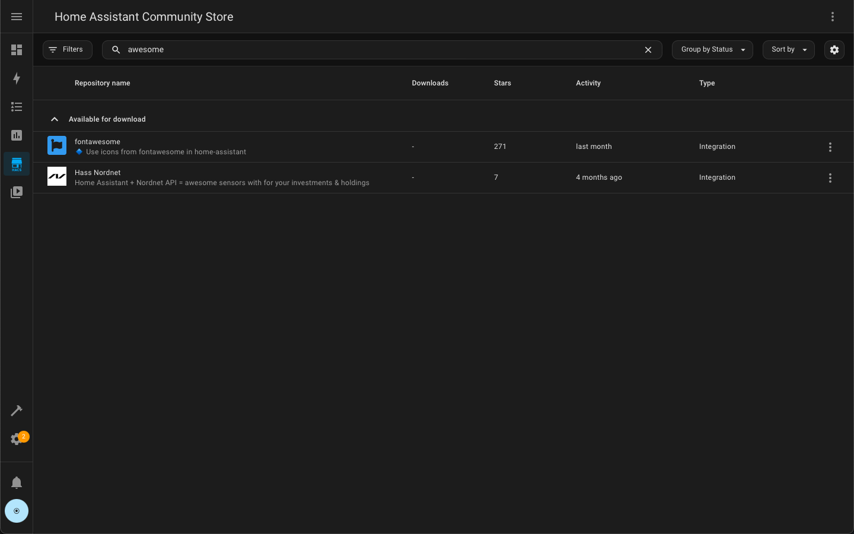Clear the awesome search query
The width and height of the screenshot is (854, 534).
(x=648, y=50)
